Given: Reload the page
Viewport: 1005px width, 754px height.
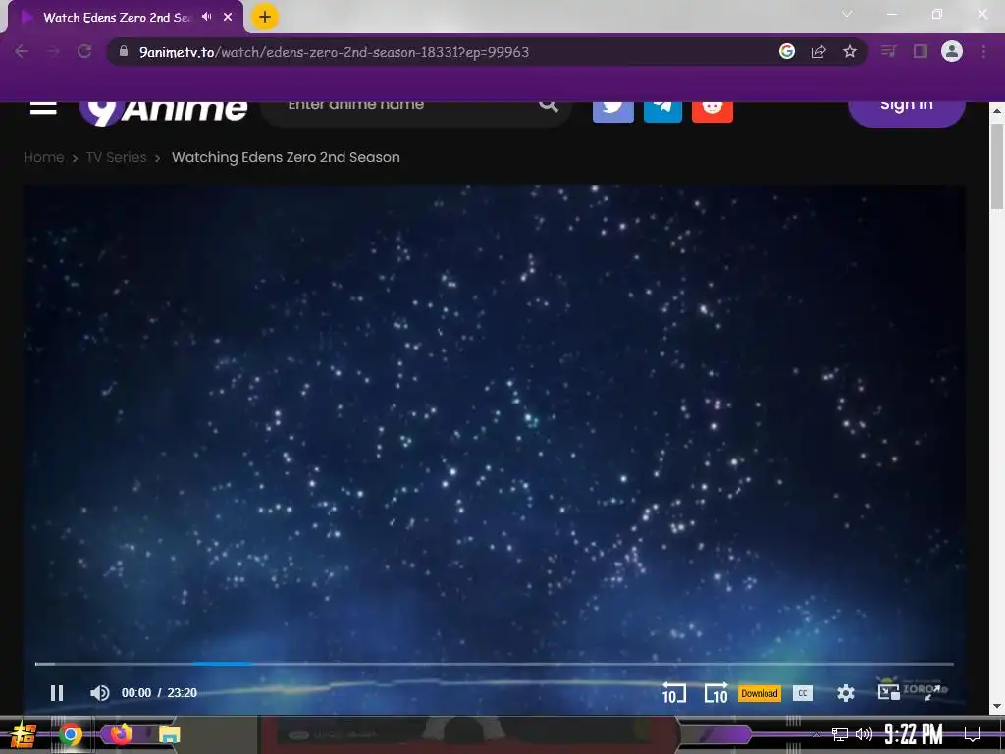Looking at the screenshot, I should tap(84, 51).
